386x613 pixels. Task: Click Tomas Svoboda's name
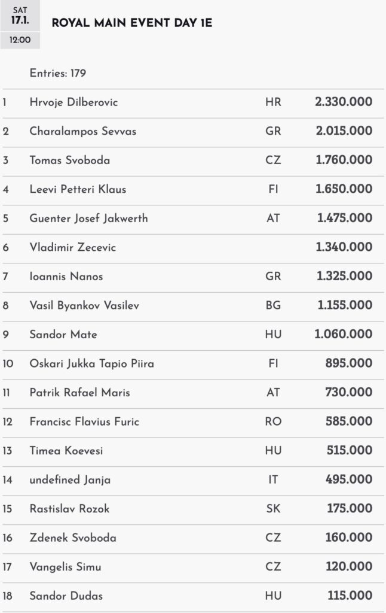(x=69, y=160)
